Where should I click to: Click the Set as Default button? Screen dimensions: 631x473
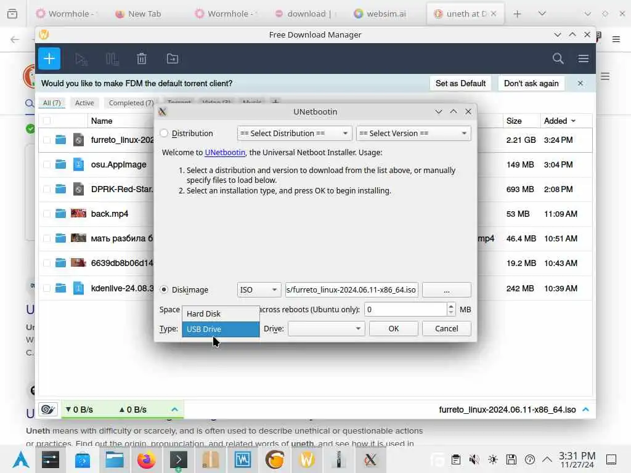460,83
